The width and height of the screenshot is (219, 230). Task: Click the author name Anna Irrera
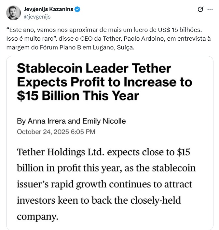coord(46,121)
